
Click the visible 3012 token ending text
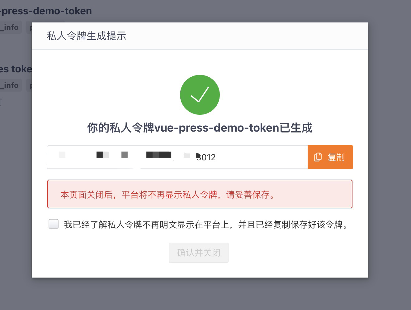(x=206, y=157)
